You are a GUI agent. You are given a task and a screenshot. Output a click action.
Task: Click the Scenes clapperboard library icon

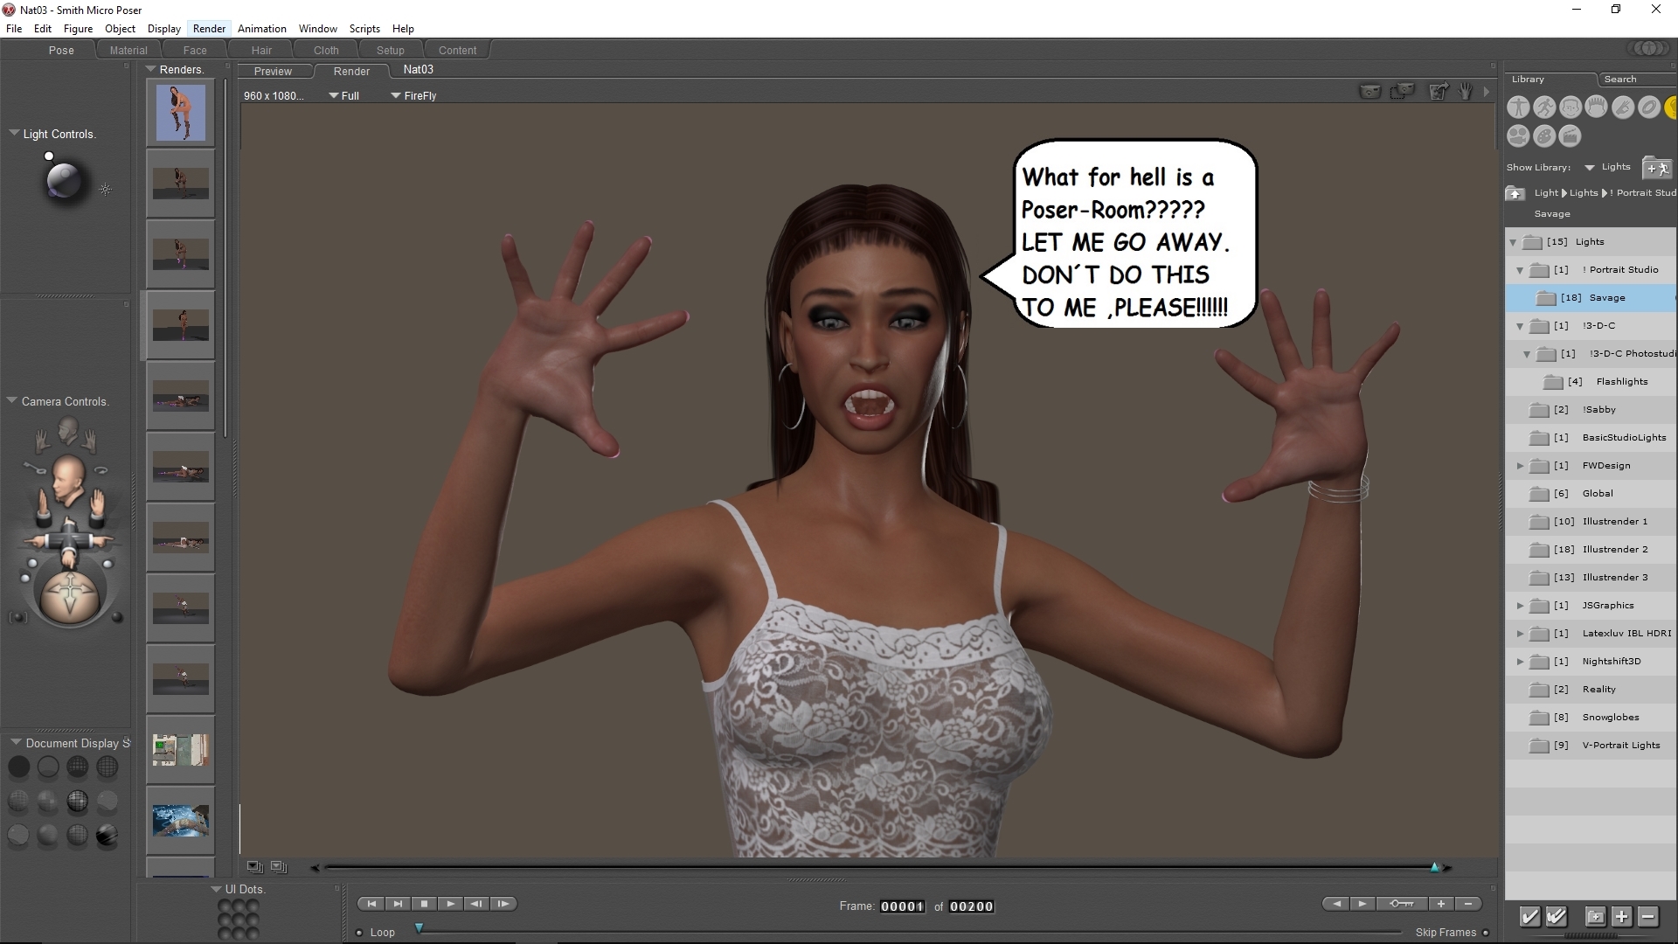click(1571, 136)
